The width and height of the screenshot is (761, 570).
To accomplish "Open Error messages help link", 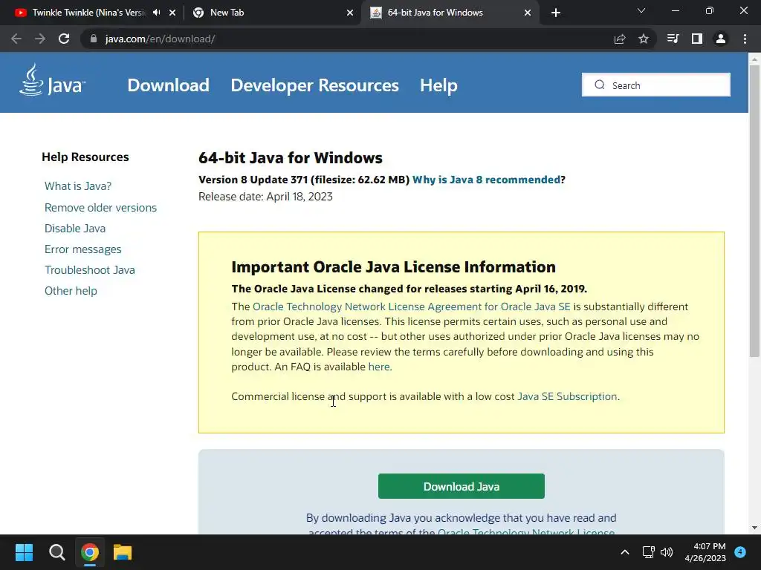I will (83, 249).
